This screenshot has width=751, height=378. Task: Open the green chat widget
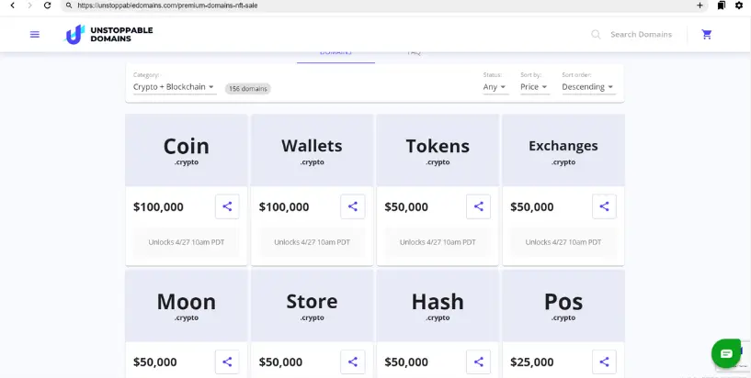click(x=726, y=353)
